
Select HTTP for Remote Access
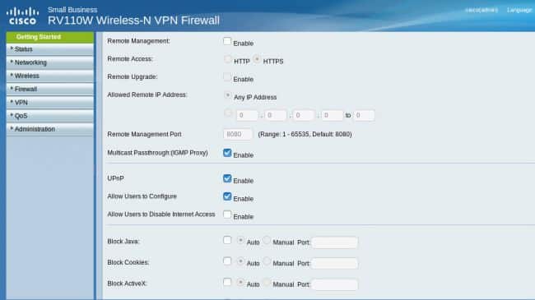click(227, 59)
